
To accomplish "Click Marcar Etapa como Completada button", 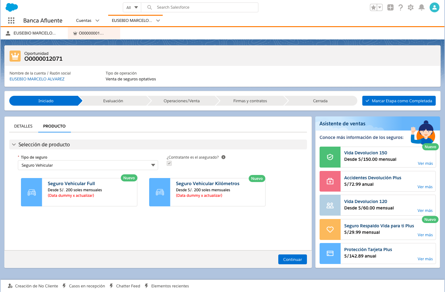I will pos(399,101).
